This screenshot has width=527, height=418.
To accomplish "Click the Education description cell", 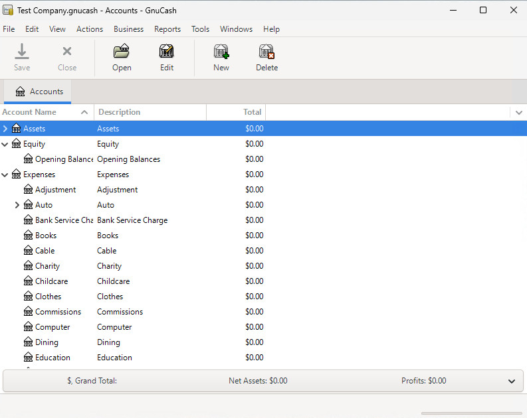I will 114,357.
